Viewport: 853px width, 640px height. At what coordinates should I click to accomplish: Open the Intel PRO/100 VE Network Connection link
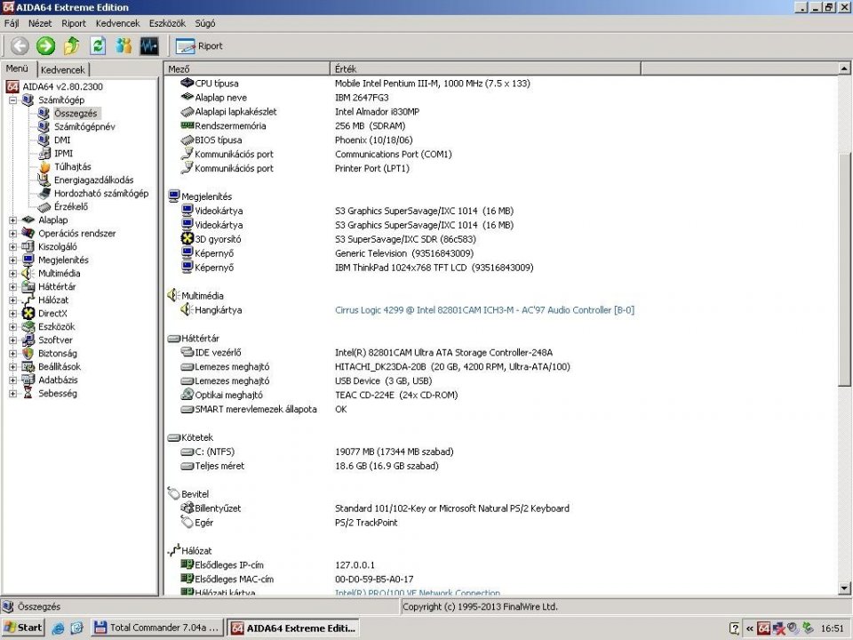point(418,592)
